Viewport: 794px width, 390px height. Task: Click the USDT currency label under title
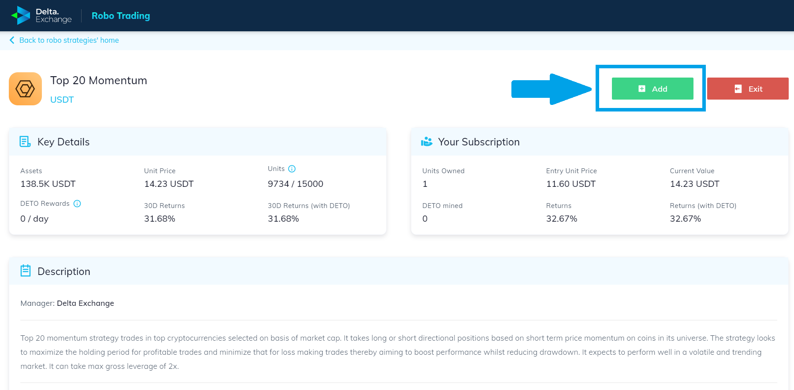point(62,100)
